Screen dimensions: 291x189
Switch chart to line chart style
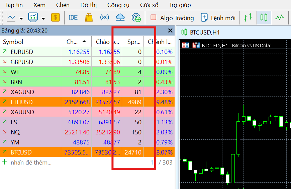click(x=280, y=17)
